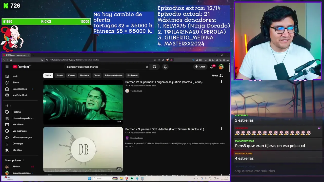This screenshot has width=324, height=182.
Task: Open File Explorer from the taskbar
Action: click(121, 178)
